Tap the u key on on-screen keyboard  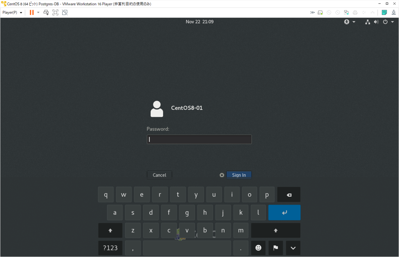point(214,194)
